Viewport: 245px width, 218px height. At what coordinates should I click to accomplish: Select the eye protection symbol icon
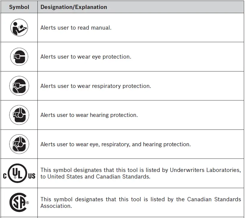[x=19, y=57]
